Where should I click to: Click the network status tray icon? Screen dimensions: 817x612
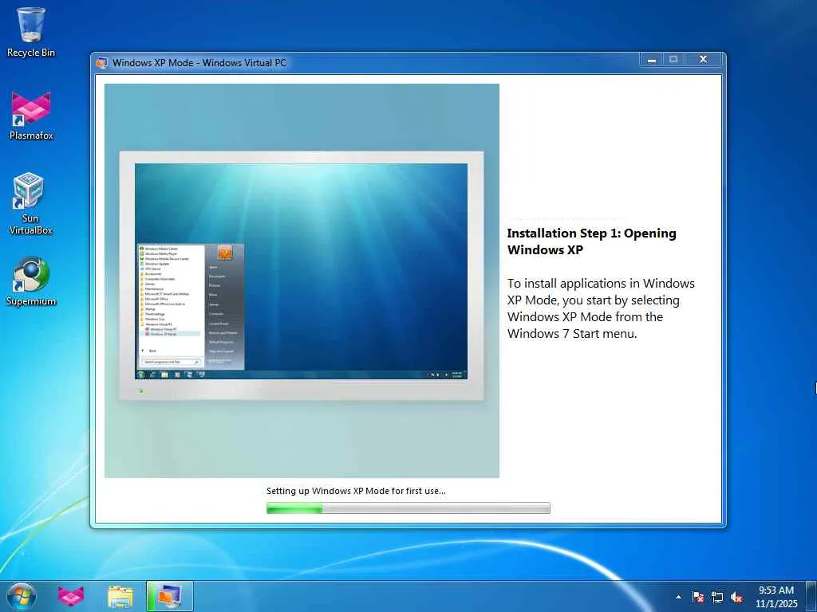(717, 597)
